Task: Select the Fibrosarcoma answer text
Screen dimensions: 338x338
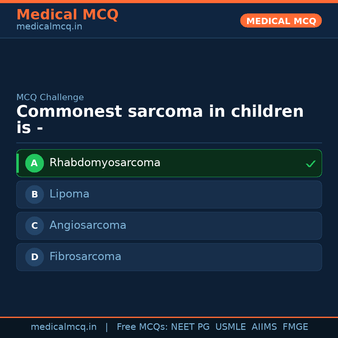Action: 85,257
